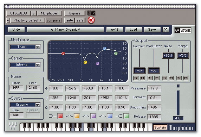The image size is (201, 137).
Task: Click the blue EQ node on graph
Action: 105,49
